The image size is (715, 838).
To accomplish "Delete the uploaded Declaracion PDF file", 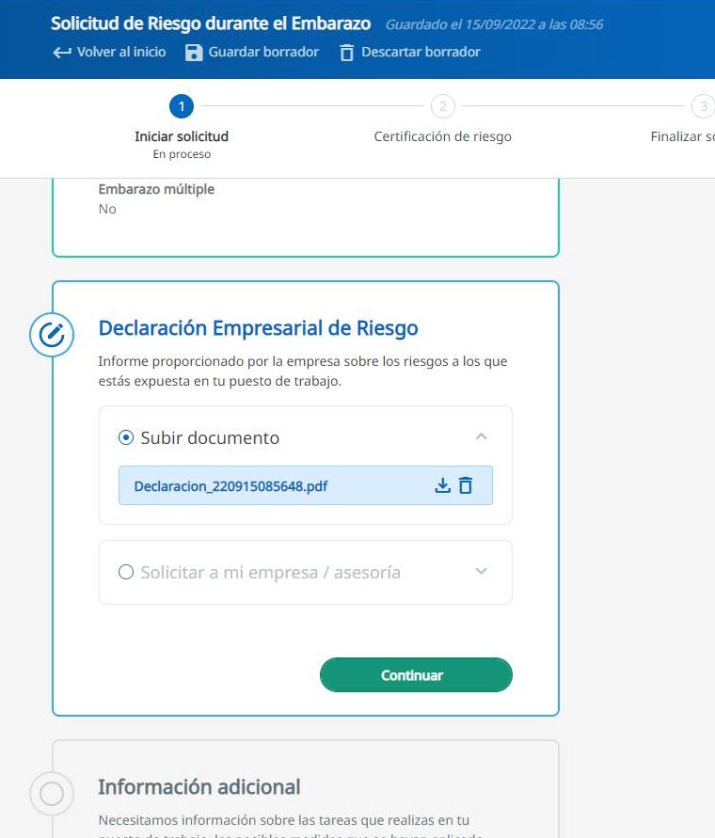I will 466,486.
